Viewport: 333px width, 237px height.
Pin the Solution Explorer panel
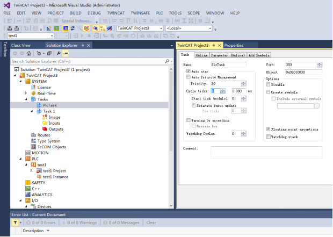click(x=83, y=46)
